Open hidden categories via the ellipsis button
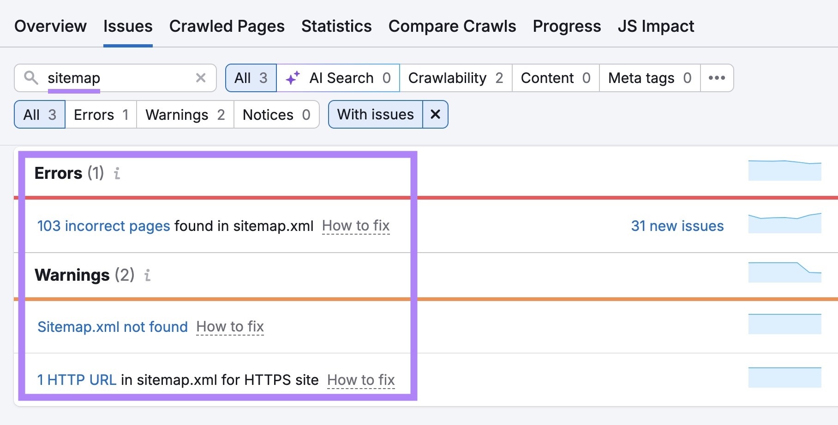This screenshot has width=838, height=425. [x=716, y=78]
